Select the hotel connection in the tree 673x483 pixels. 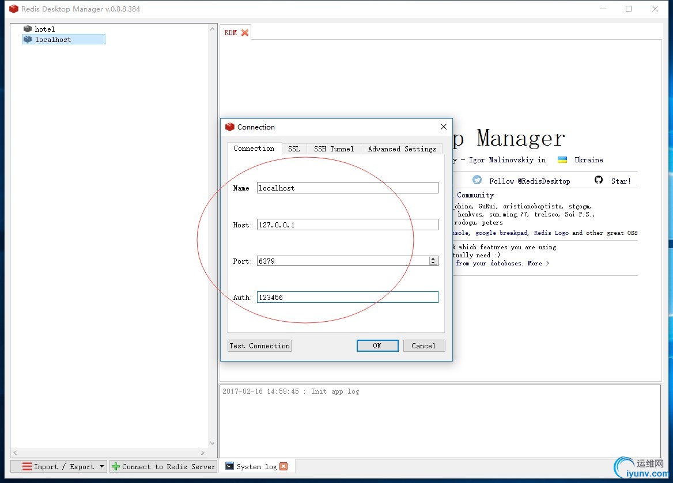pos(44,29)
